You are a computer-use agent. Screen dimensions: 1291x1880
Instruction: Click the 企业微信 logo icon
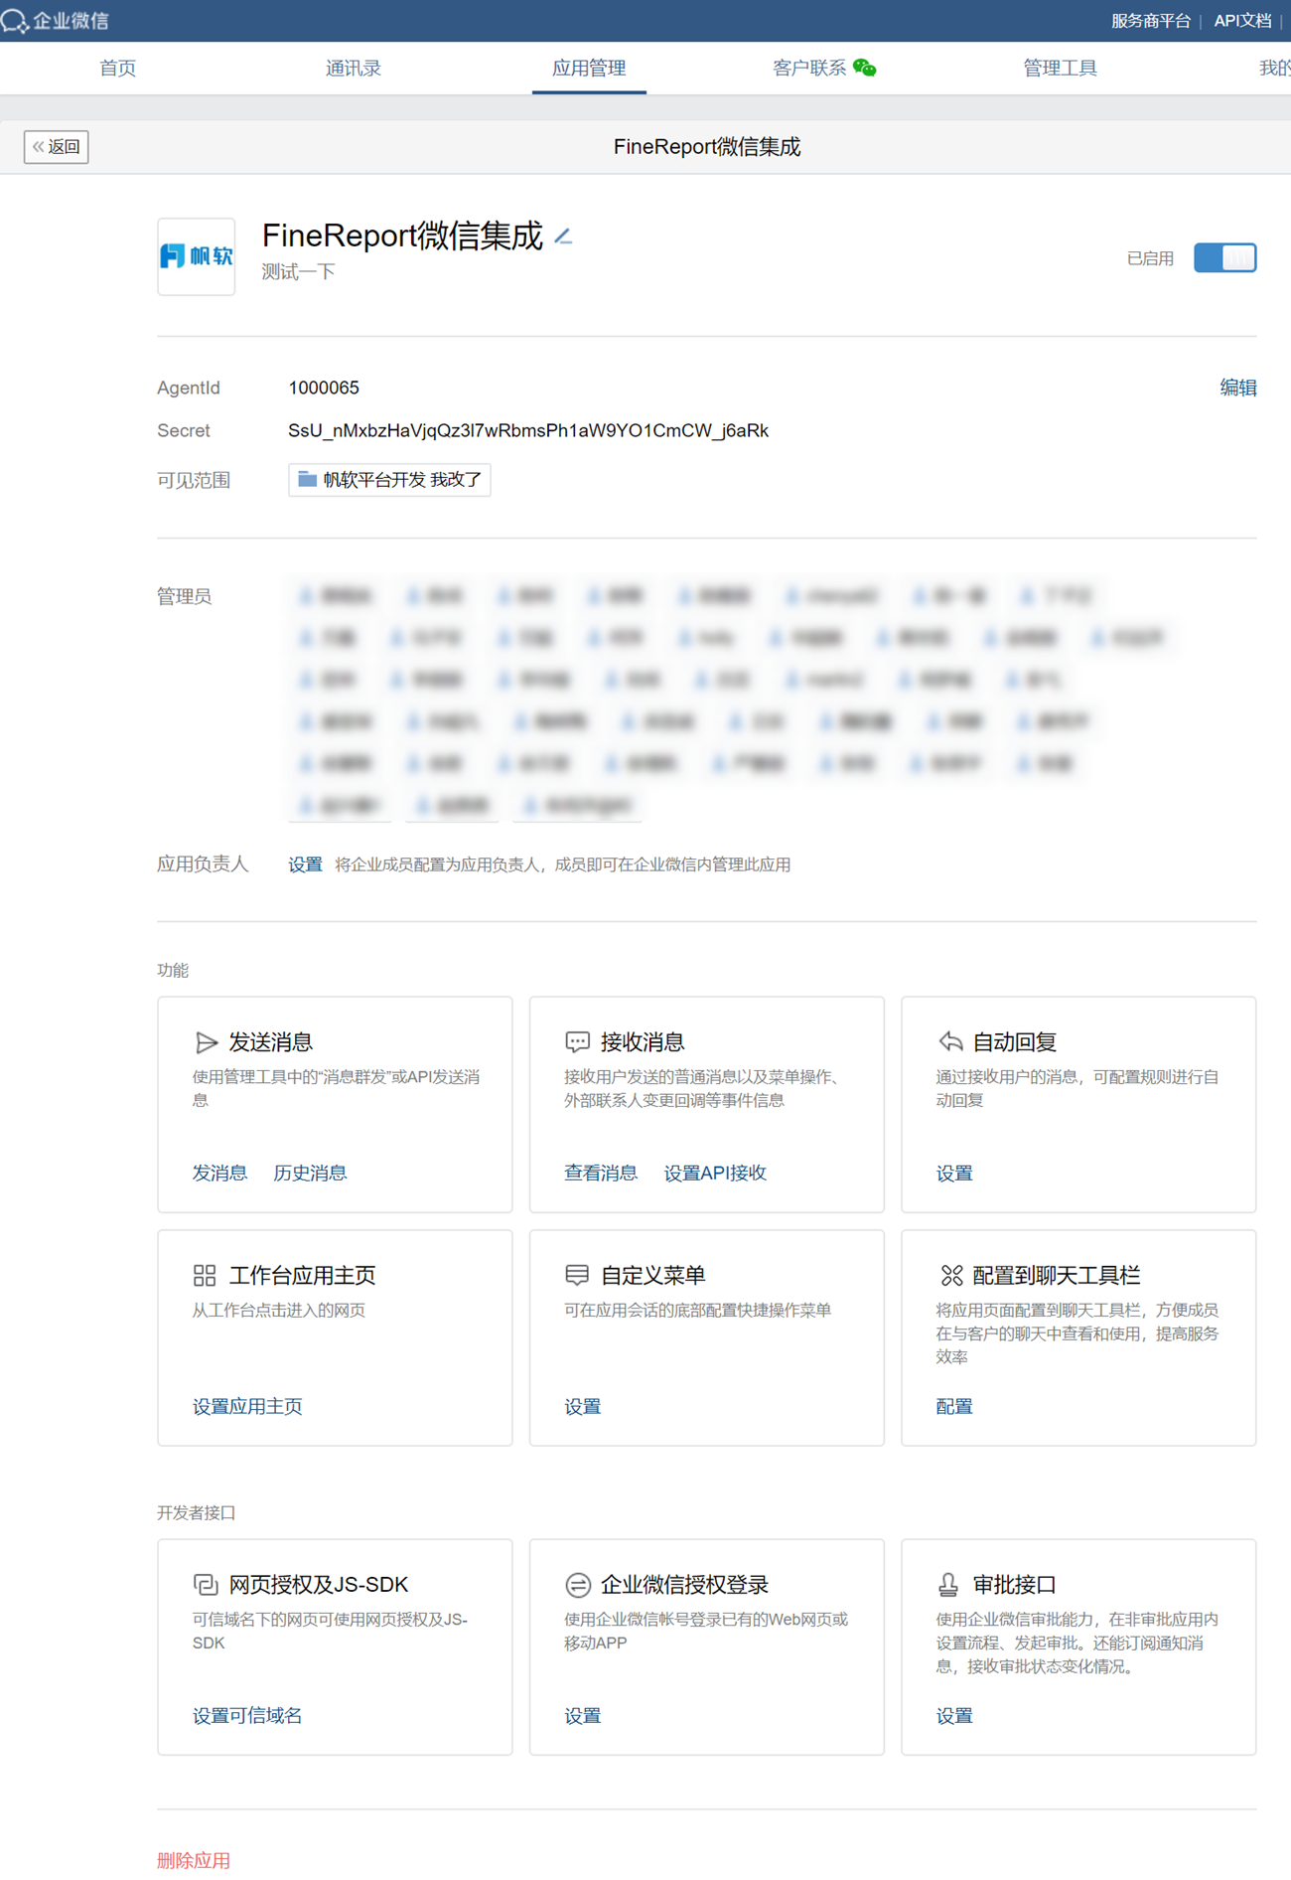click(x=14, y=21)
